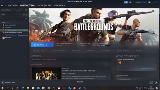Image resolution: width=160 pixels, height=90 pixels.
Task: Open the БИБЛИОТЕКА library tab
Action: (27, 5)
